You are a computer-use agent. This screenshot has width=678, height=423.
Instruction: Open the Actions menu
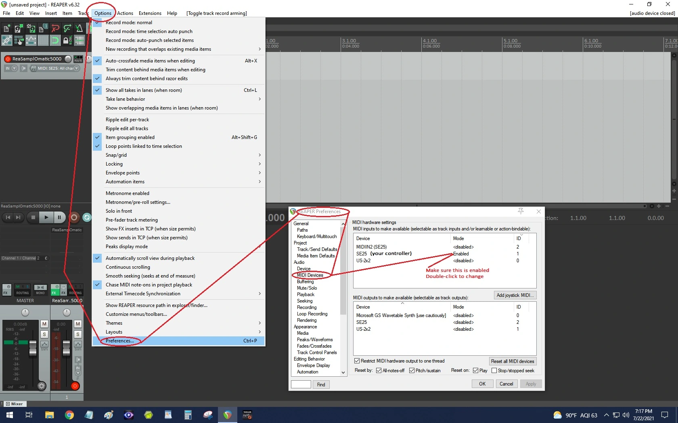point(125,13)
